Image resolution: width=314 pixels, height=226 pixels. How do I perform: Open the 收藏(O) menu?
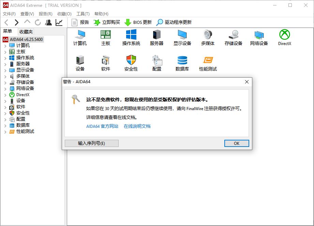(64, 14)
